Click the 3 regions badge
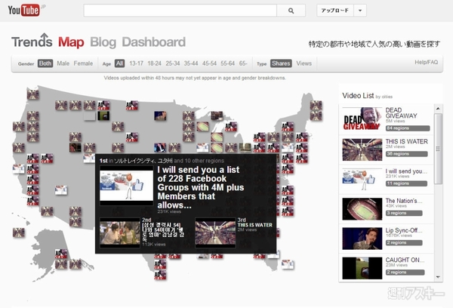 tap(404, 213)
